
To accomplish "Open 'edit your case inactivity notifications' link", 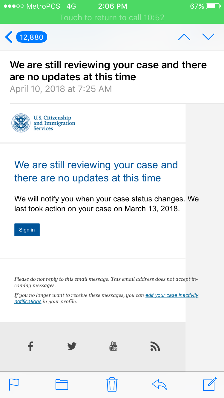I will click(x=172, y=295).
